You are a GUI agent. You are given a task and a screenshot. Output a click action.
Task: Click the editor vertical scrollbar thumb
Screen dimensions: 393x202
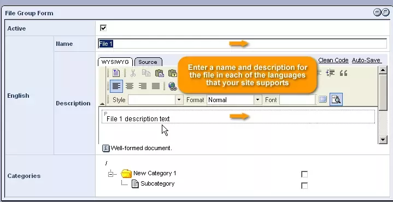point(383,92)
